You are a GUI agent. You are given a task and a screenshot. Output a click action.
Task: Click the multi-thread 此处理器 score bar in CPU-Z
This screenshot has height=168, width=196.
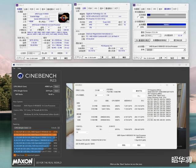pyautogui.click(x=166, y=25)
